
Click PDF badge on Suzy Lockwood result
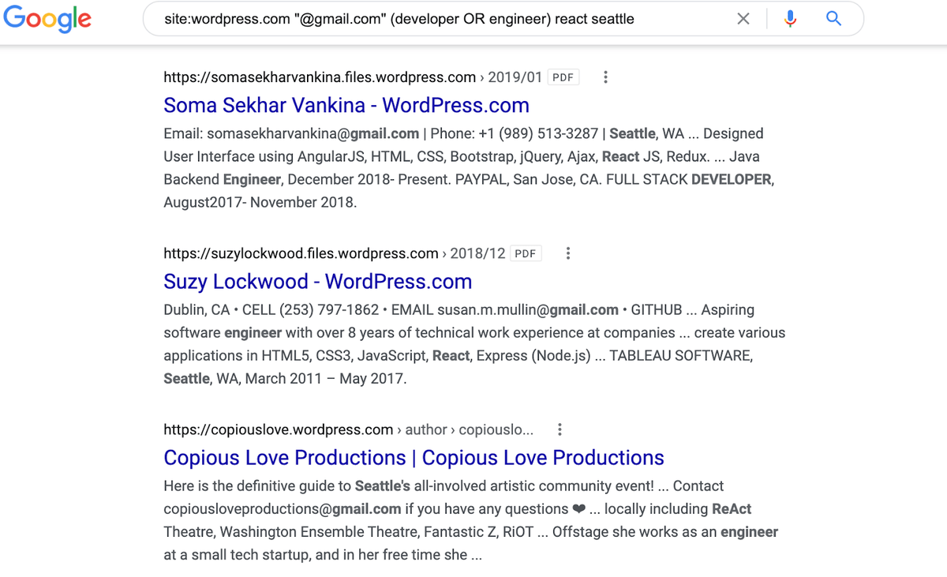[x=526, y=253]
